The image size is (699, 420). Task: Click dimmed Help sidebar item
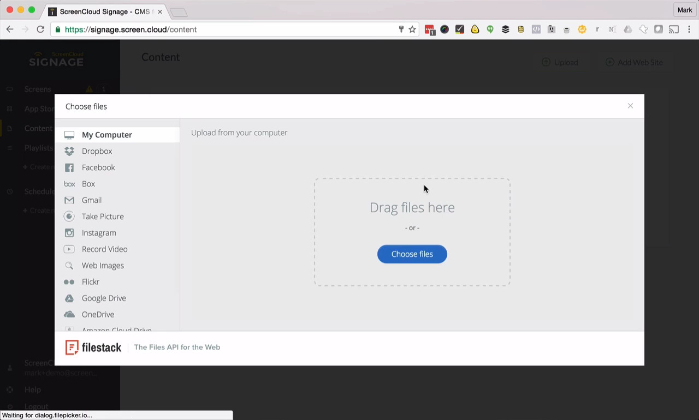click(32, 389)
